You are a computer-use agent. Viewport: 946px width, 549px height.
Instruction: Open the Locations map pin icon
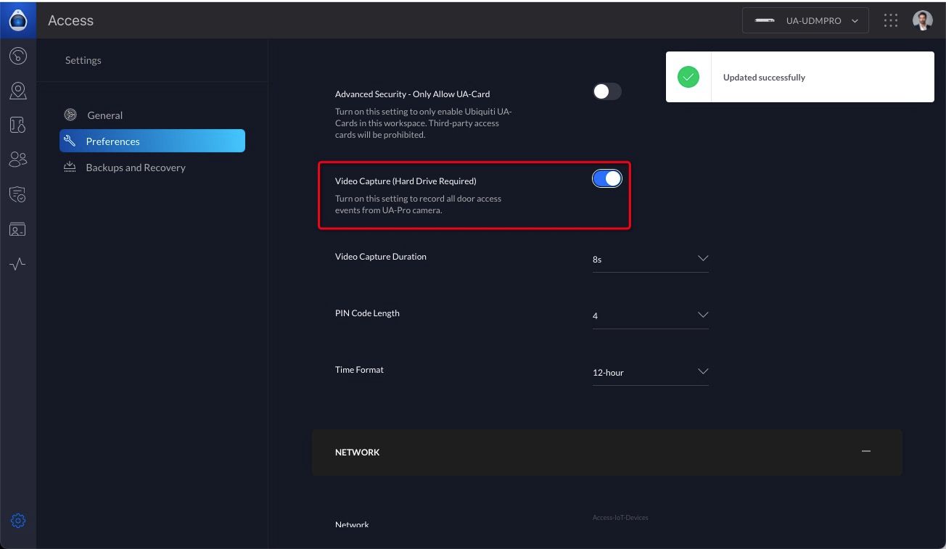coord(18,91)
